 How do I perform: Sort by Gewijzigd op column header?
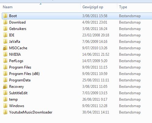(99, 7)
